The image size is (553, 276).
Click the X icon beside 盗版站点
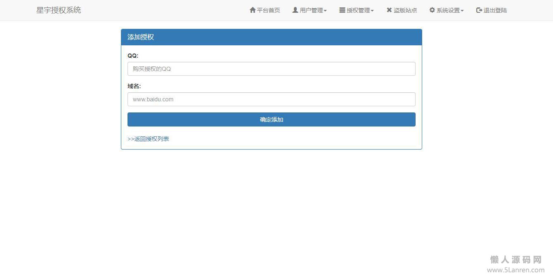pos(389,10)
